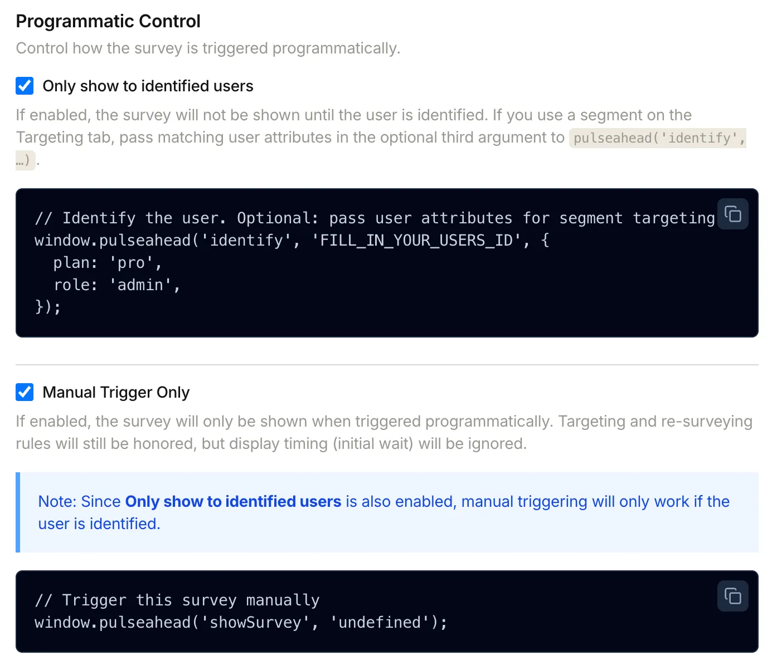The image size is (777, 665).
Task: Click the role: 'admin' code line
Action: (116, 285)
